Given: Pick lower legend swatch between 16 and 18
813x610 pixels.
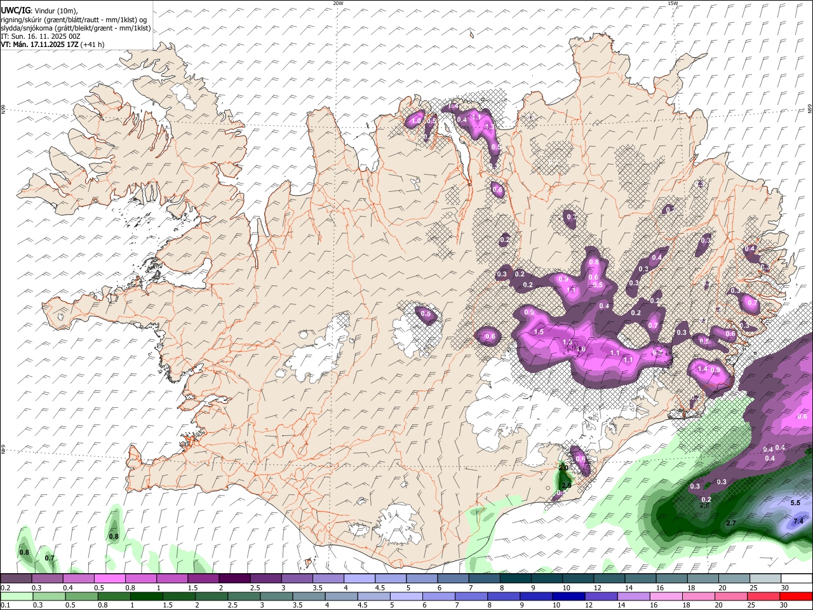Looking at the screenshot, I should click(666, 596).
